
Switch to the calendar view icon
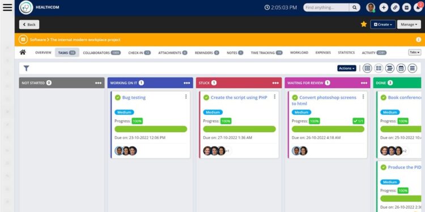click(x=401, y=68)
